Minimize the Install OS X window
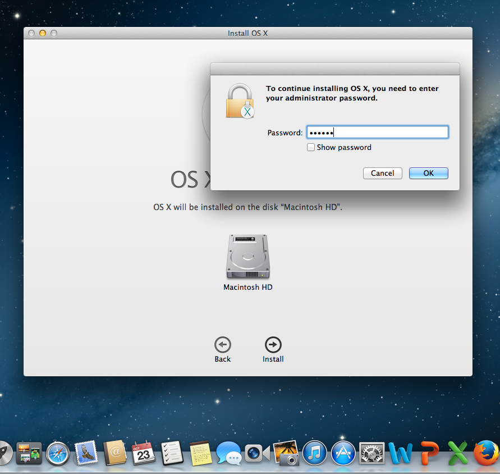 coord(43,33)
